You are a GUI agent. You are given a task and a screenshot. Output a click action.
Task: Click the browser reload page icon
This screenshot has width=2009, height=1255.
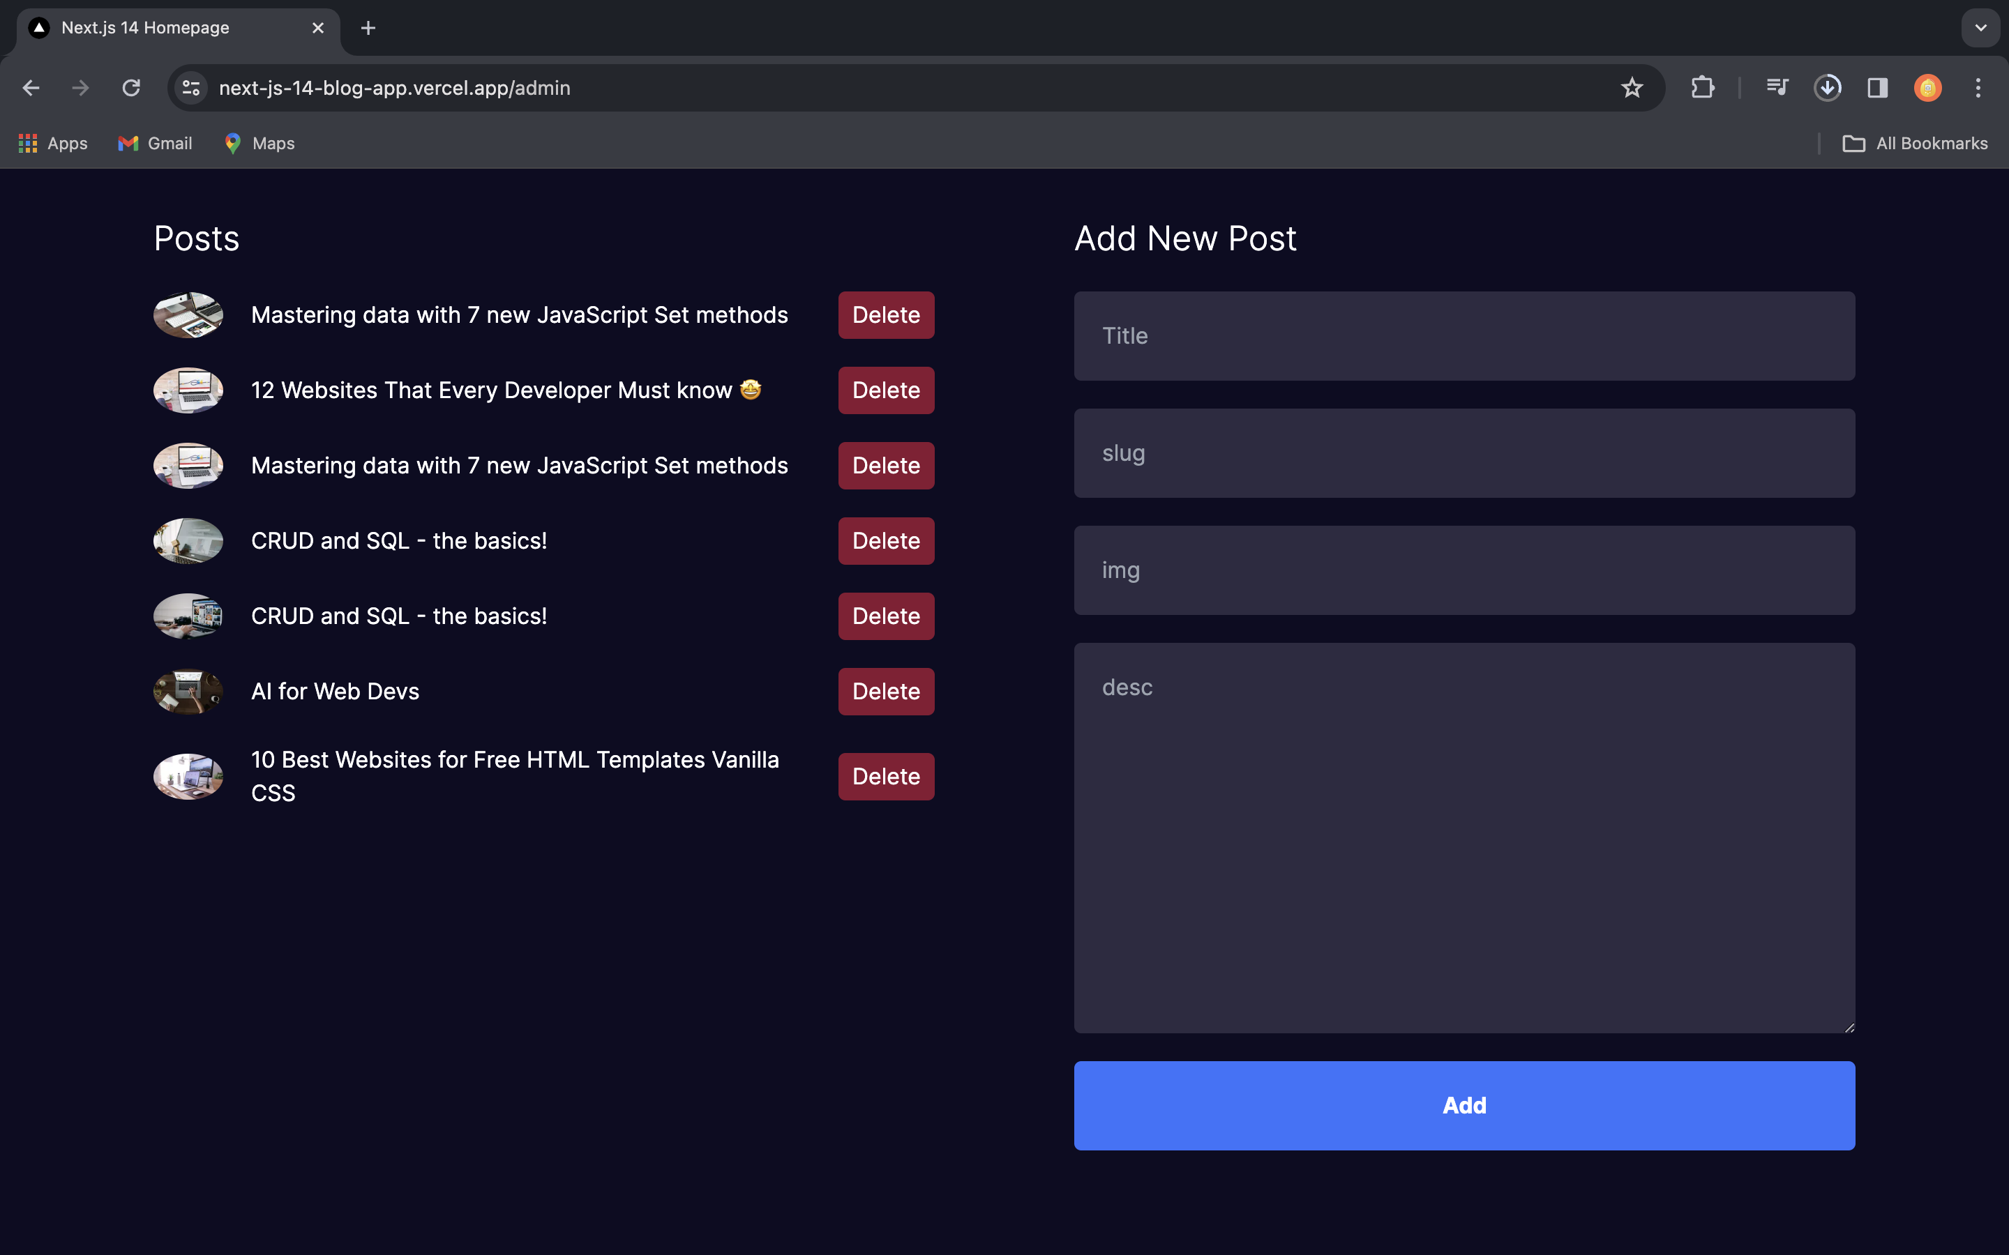click(131, 88)
